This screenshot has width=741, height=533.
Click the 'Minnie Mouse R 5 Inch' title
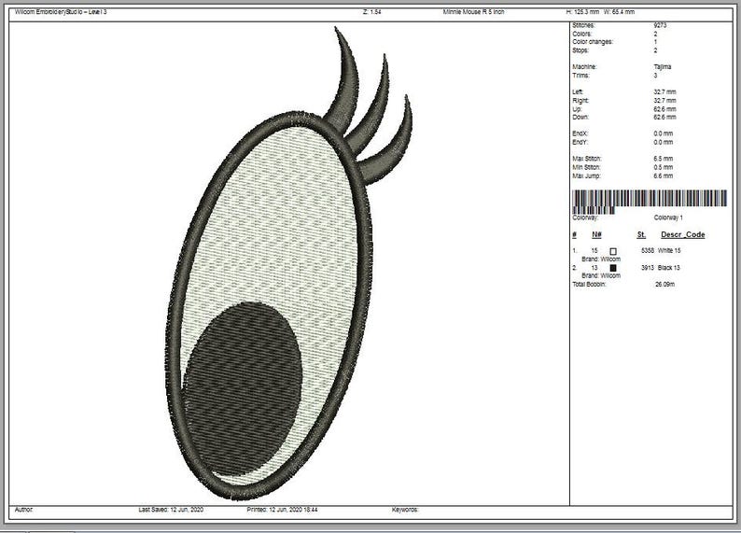[473, 12]
